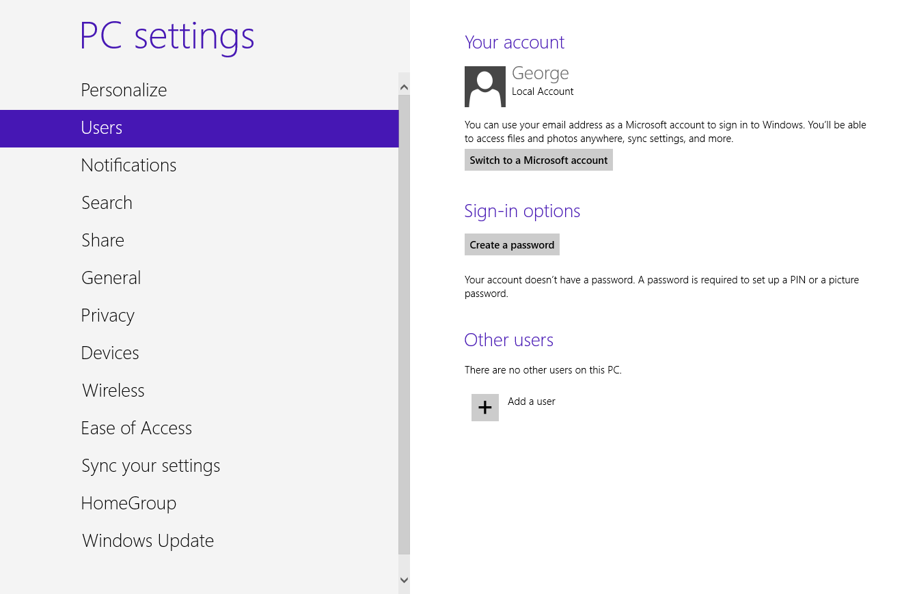902x594 pixels.
Task: Select the Users category
Action: [x=200, y=128]
